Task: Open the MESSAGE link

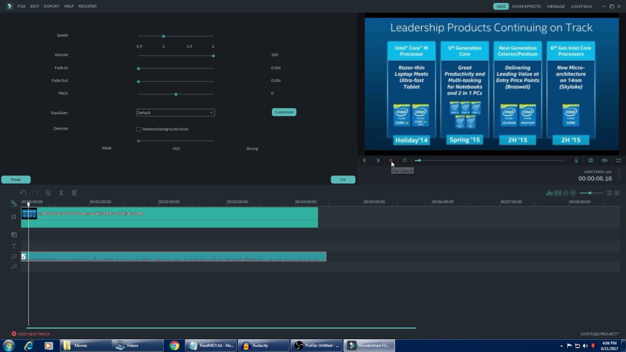Action: coord(556,6)
